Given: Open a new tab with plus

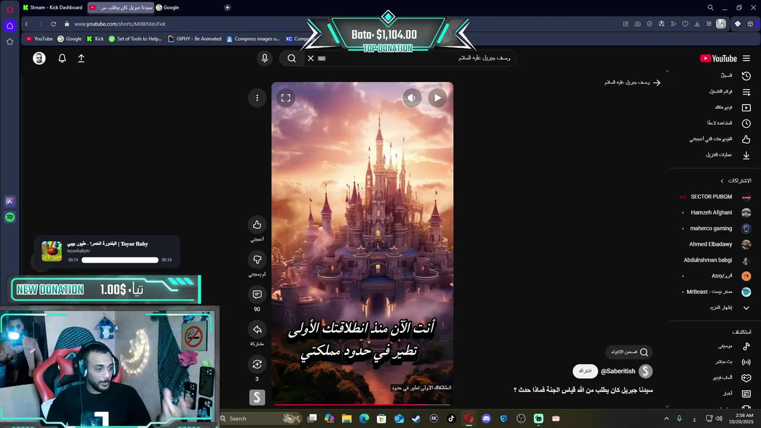Looking at the screenshot, I should point(227,7).
